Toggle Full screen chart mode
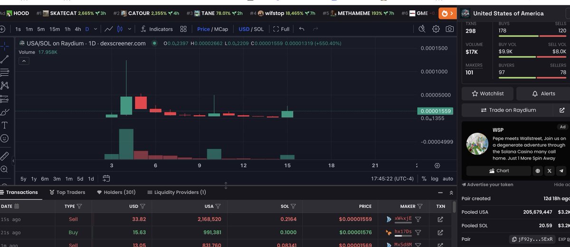 [281, 29]
